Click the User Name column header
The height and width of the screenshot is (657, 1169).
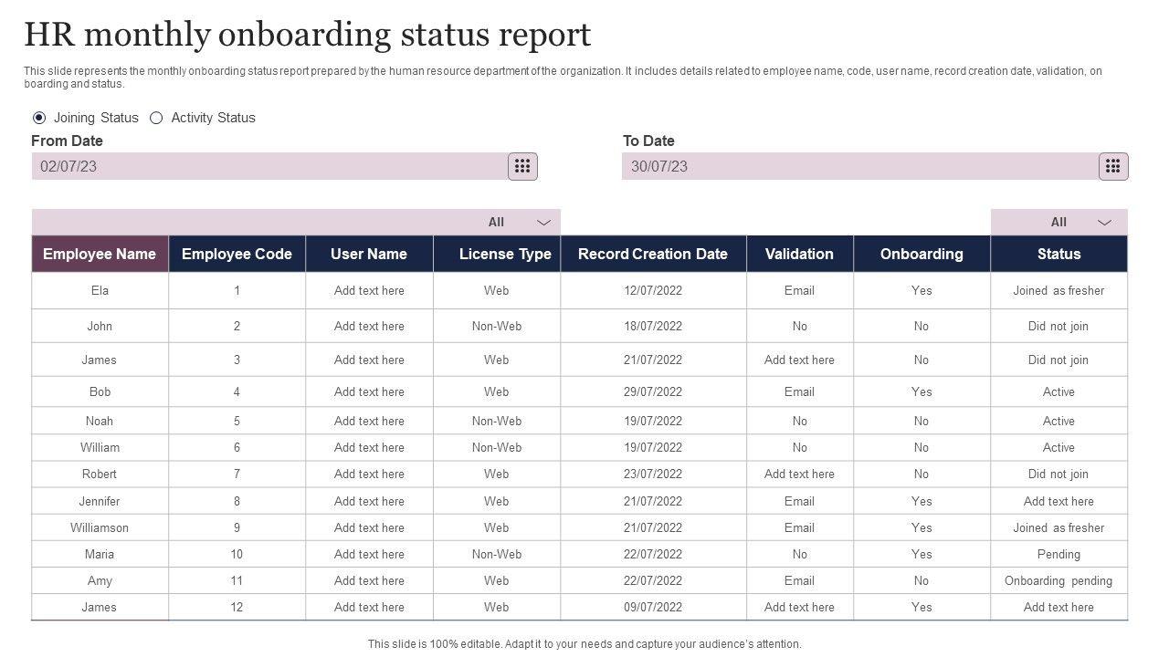[x=369, y=254]
